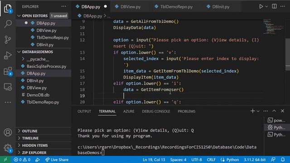Select the Python debug terminal instance
290x163 pixels.
(x=276, y=128)
